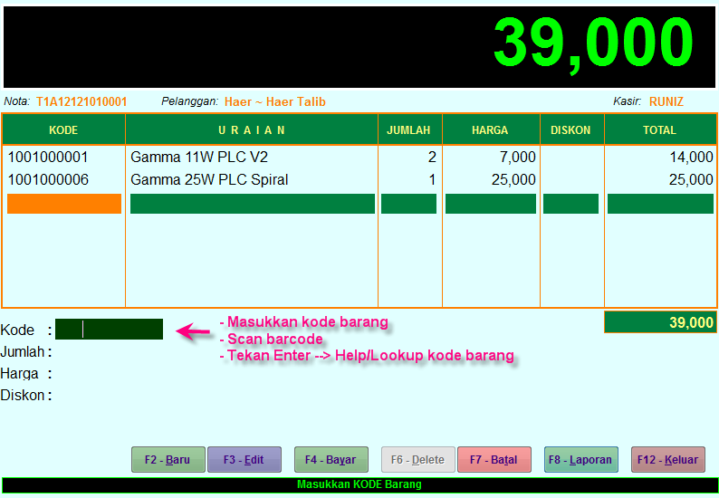Focus the Kode input field
Viewport: 719px width, 498px height.
[x=109, y=330]
